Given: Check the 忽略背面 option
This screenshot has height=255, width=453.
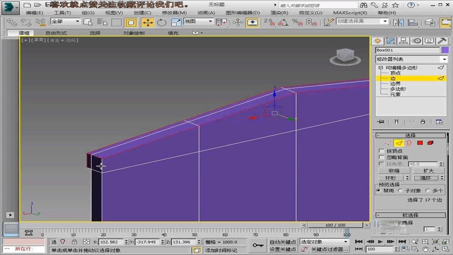Looking at the screenshot, I should [x=382, y=157].
